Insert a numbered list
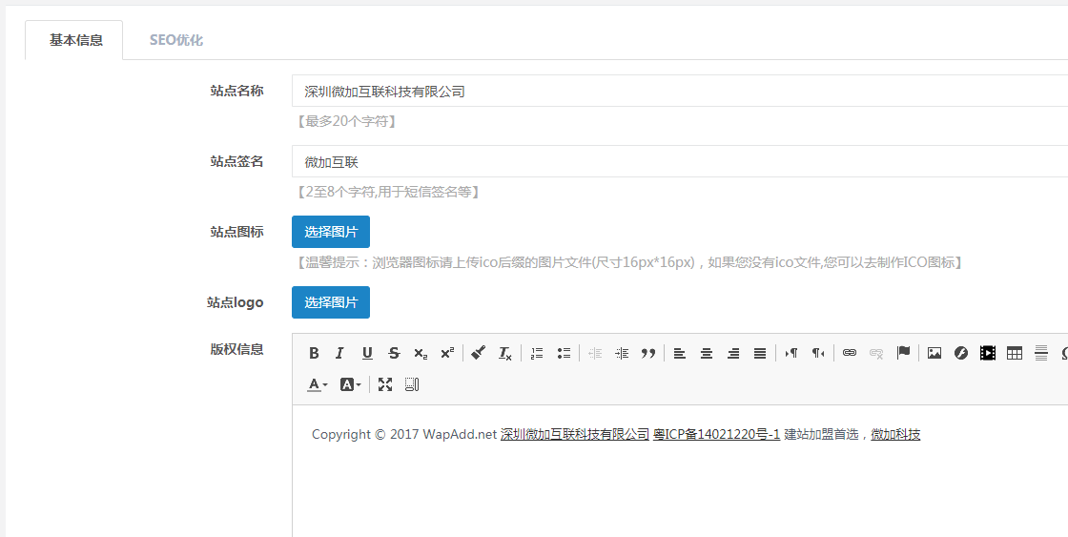 tap(537, 353)
